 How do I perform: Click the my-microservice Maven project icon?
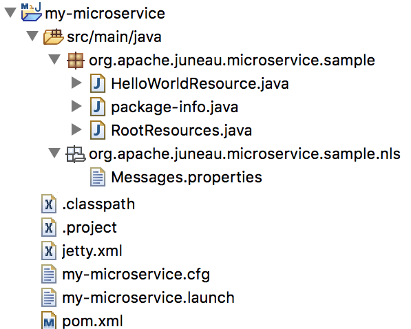[31, 12]
